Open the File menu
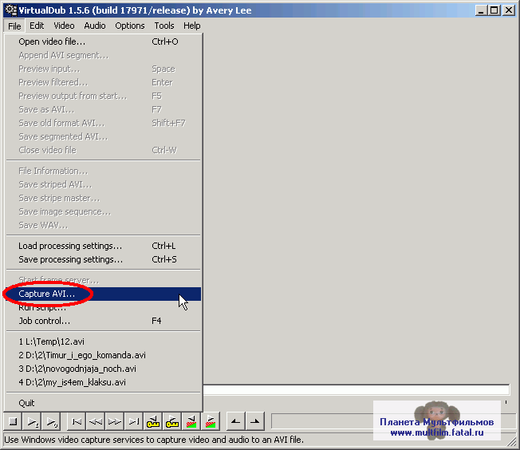This screenshot has width=520, height=450. tap(14, 26)
